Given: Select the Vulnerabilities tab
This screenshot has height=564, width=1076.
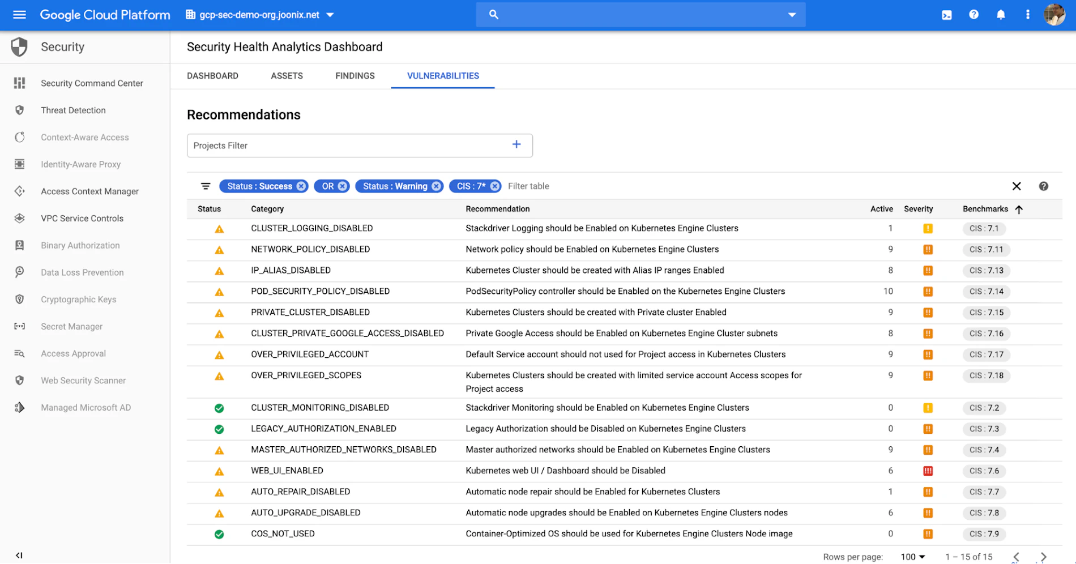Looking at the screenshot, I should pyautogui.click(x=443, y=76).
